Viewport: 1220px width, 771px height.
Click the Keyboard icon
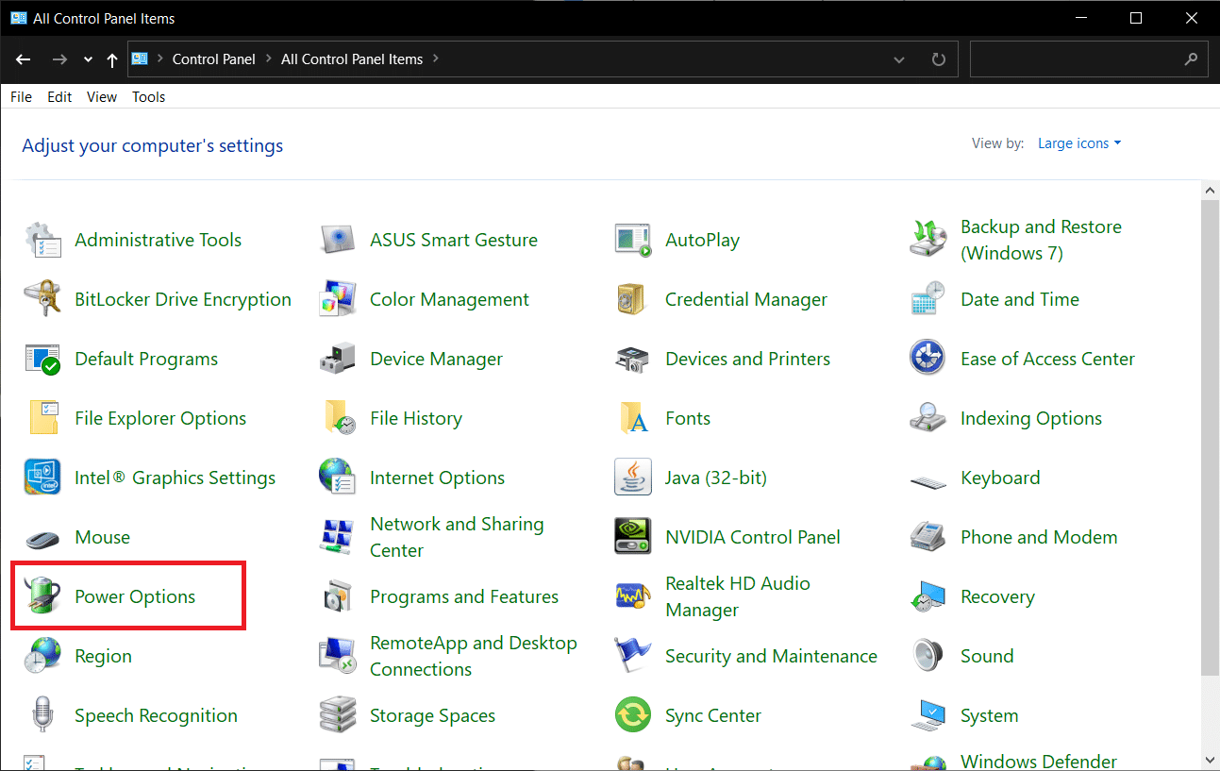coord(928,480)
